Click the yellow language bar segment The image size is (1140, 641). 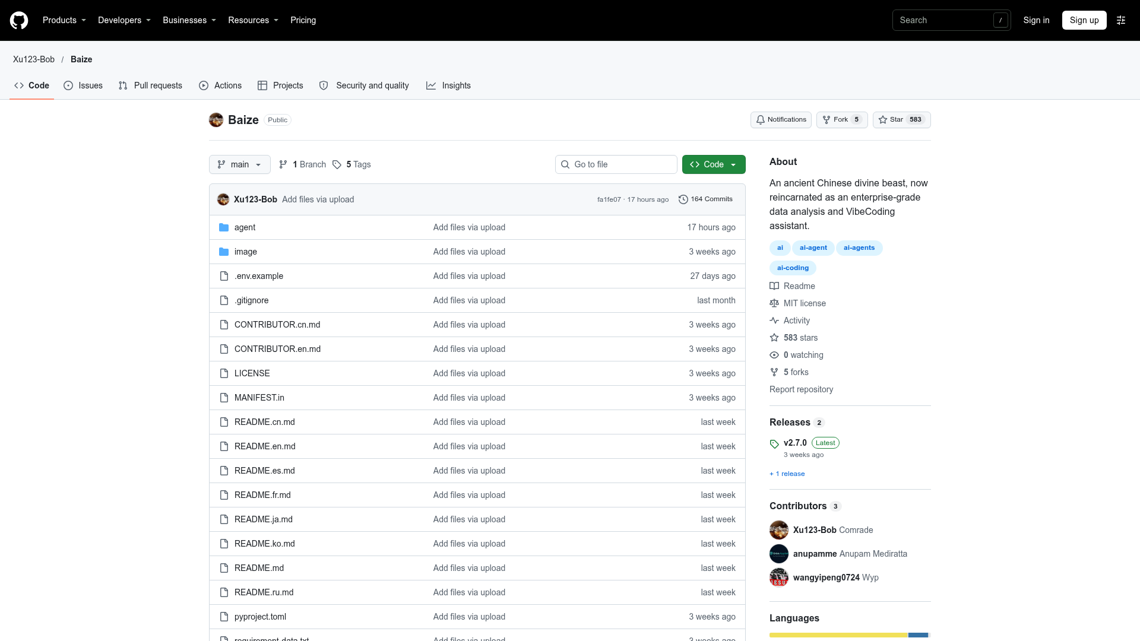[838, 635]
